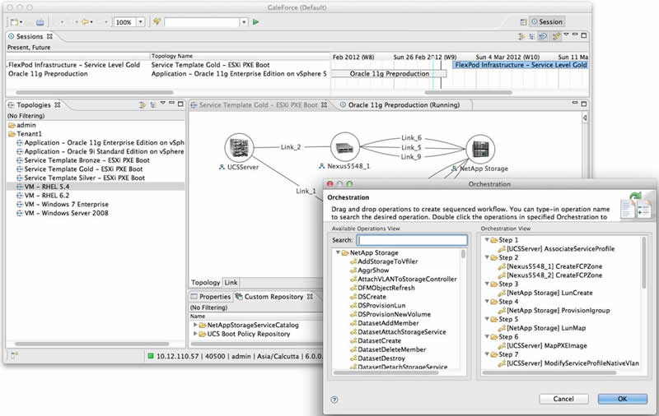Collapse Step 1 in Orchestration View

[486, 240]
